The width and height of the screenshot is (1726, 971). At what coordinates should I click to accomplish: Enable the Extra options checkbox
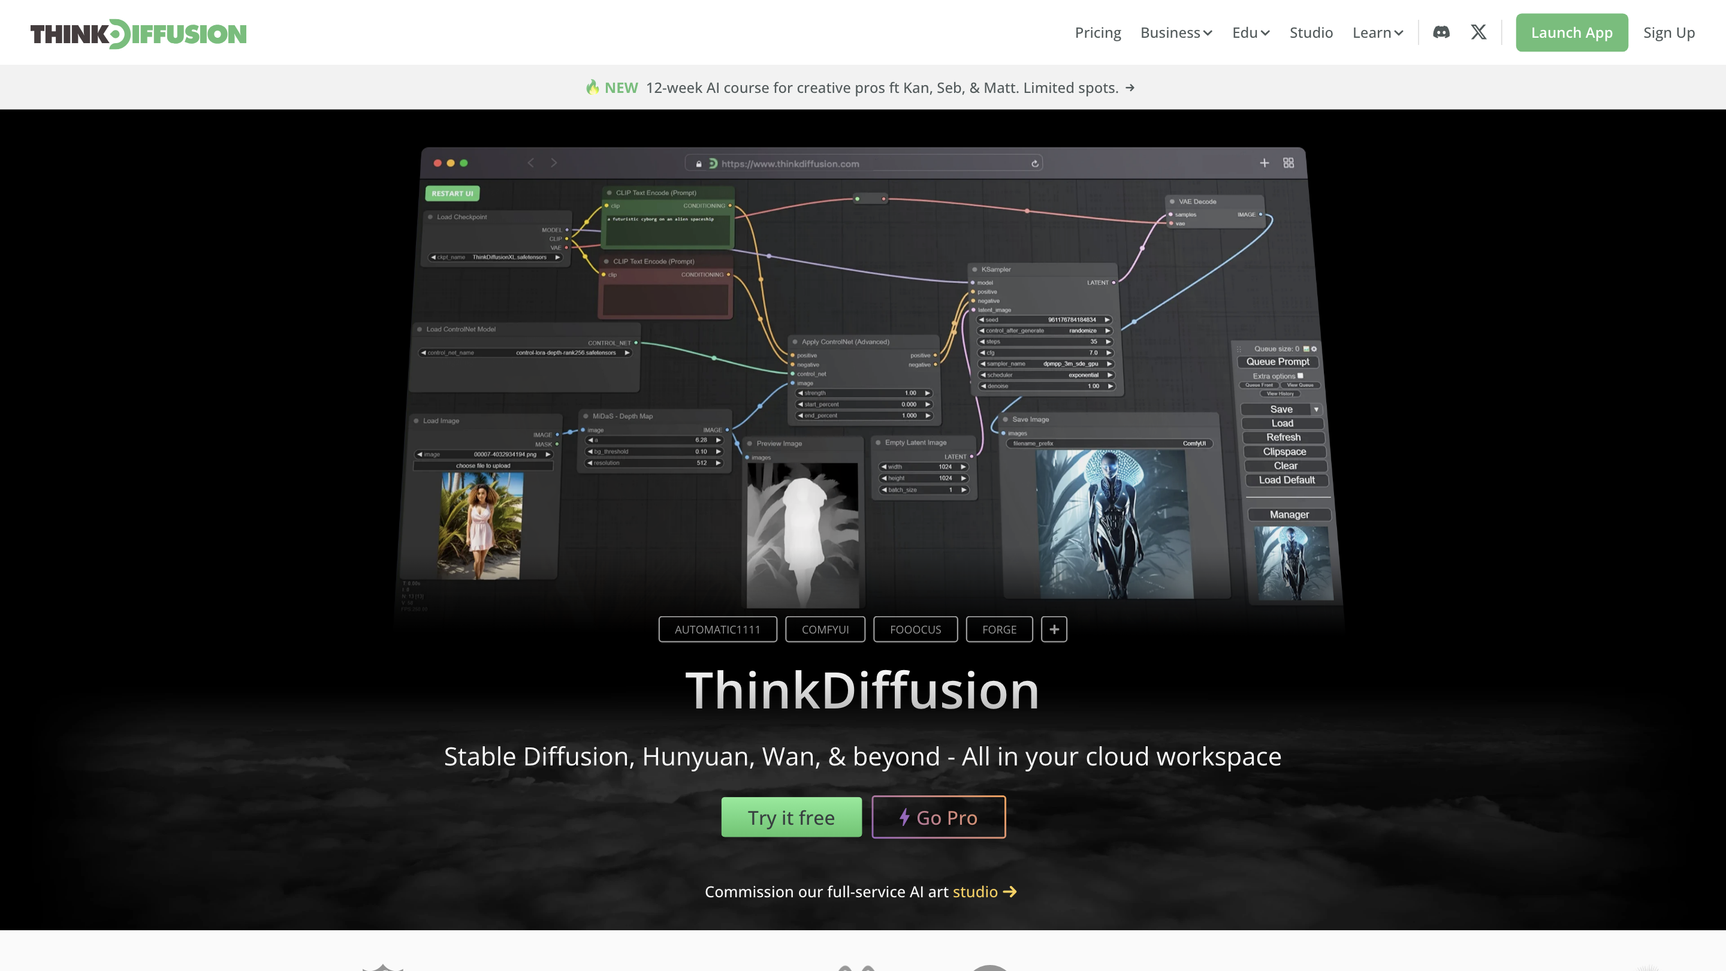1300,376
